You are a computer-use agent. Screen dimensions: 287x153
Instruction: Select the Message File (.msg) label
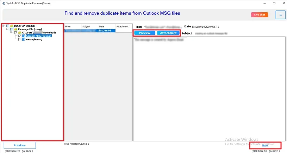pos(30,29)
